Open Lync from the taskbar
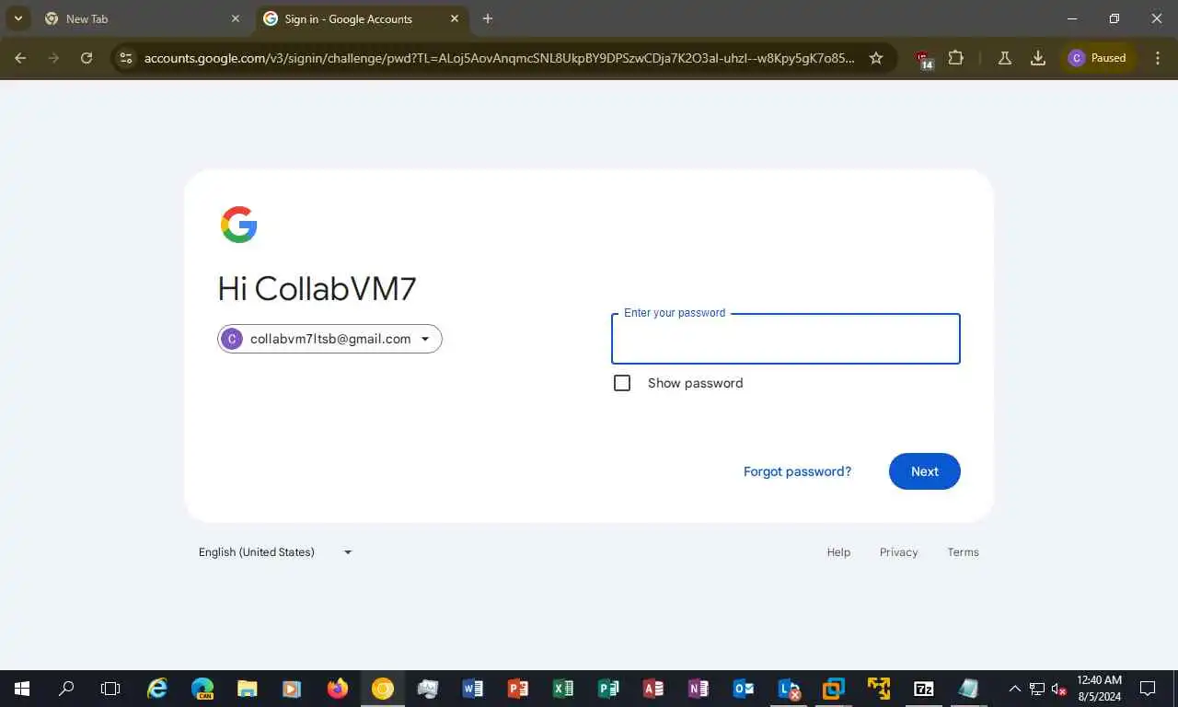Viewport: 1178px width, 707px height. tap(789, 689)
